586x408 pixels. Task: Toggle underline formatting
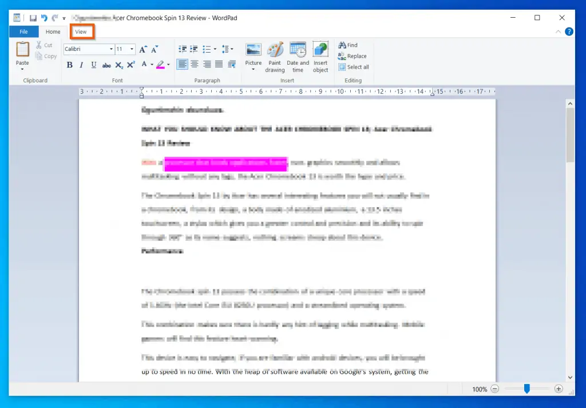click(93, 65)
